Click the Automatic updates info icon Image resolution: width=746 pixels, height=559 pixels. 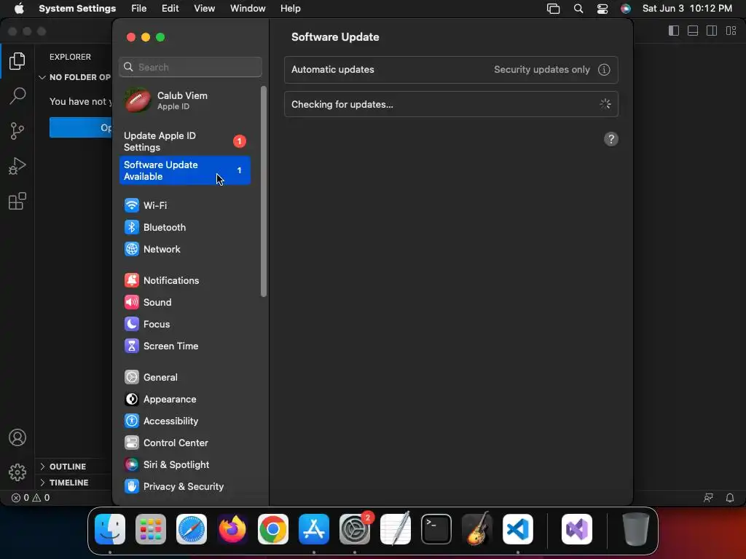[x=604, y=69]
